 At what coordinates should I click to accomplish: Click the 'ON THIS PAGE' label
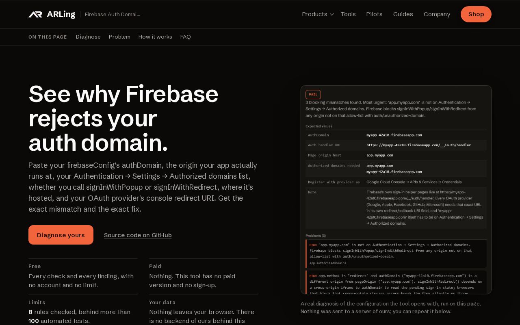(x=48, y=37)
